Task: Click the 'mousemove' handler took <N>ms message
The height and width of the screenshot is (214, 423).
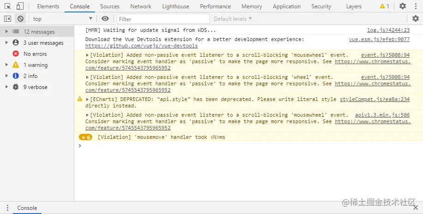Action: pos(161,137)
